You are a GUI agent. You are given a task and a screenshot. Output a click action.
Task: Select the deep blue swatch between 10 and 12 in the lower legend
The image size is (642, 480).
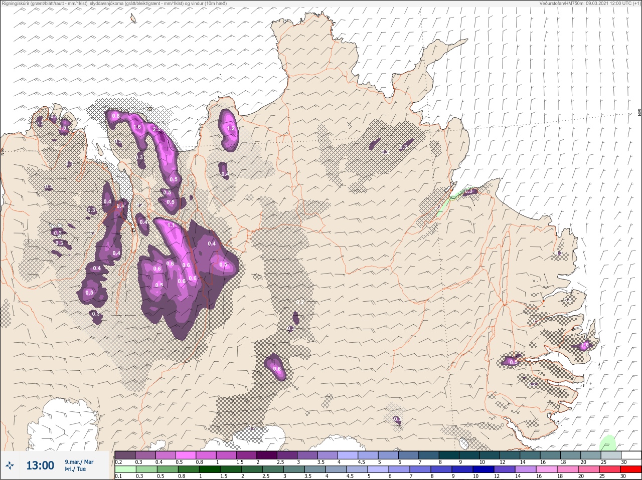point(484,469)
